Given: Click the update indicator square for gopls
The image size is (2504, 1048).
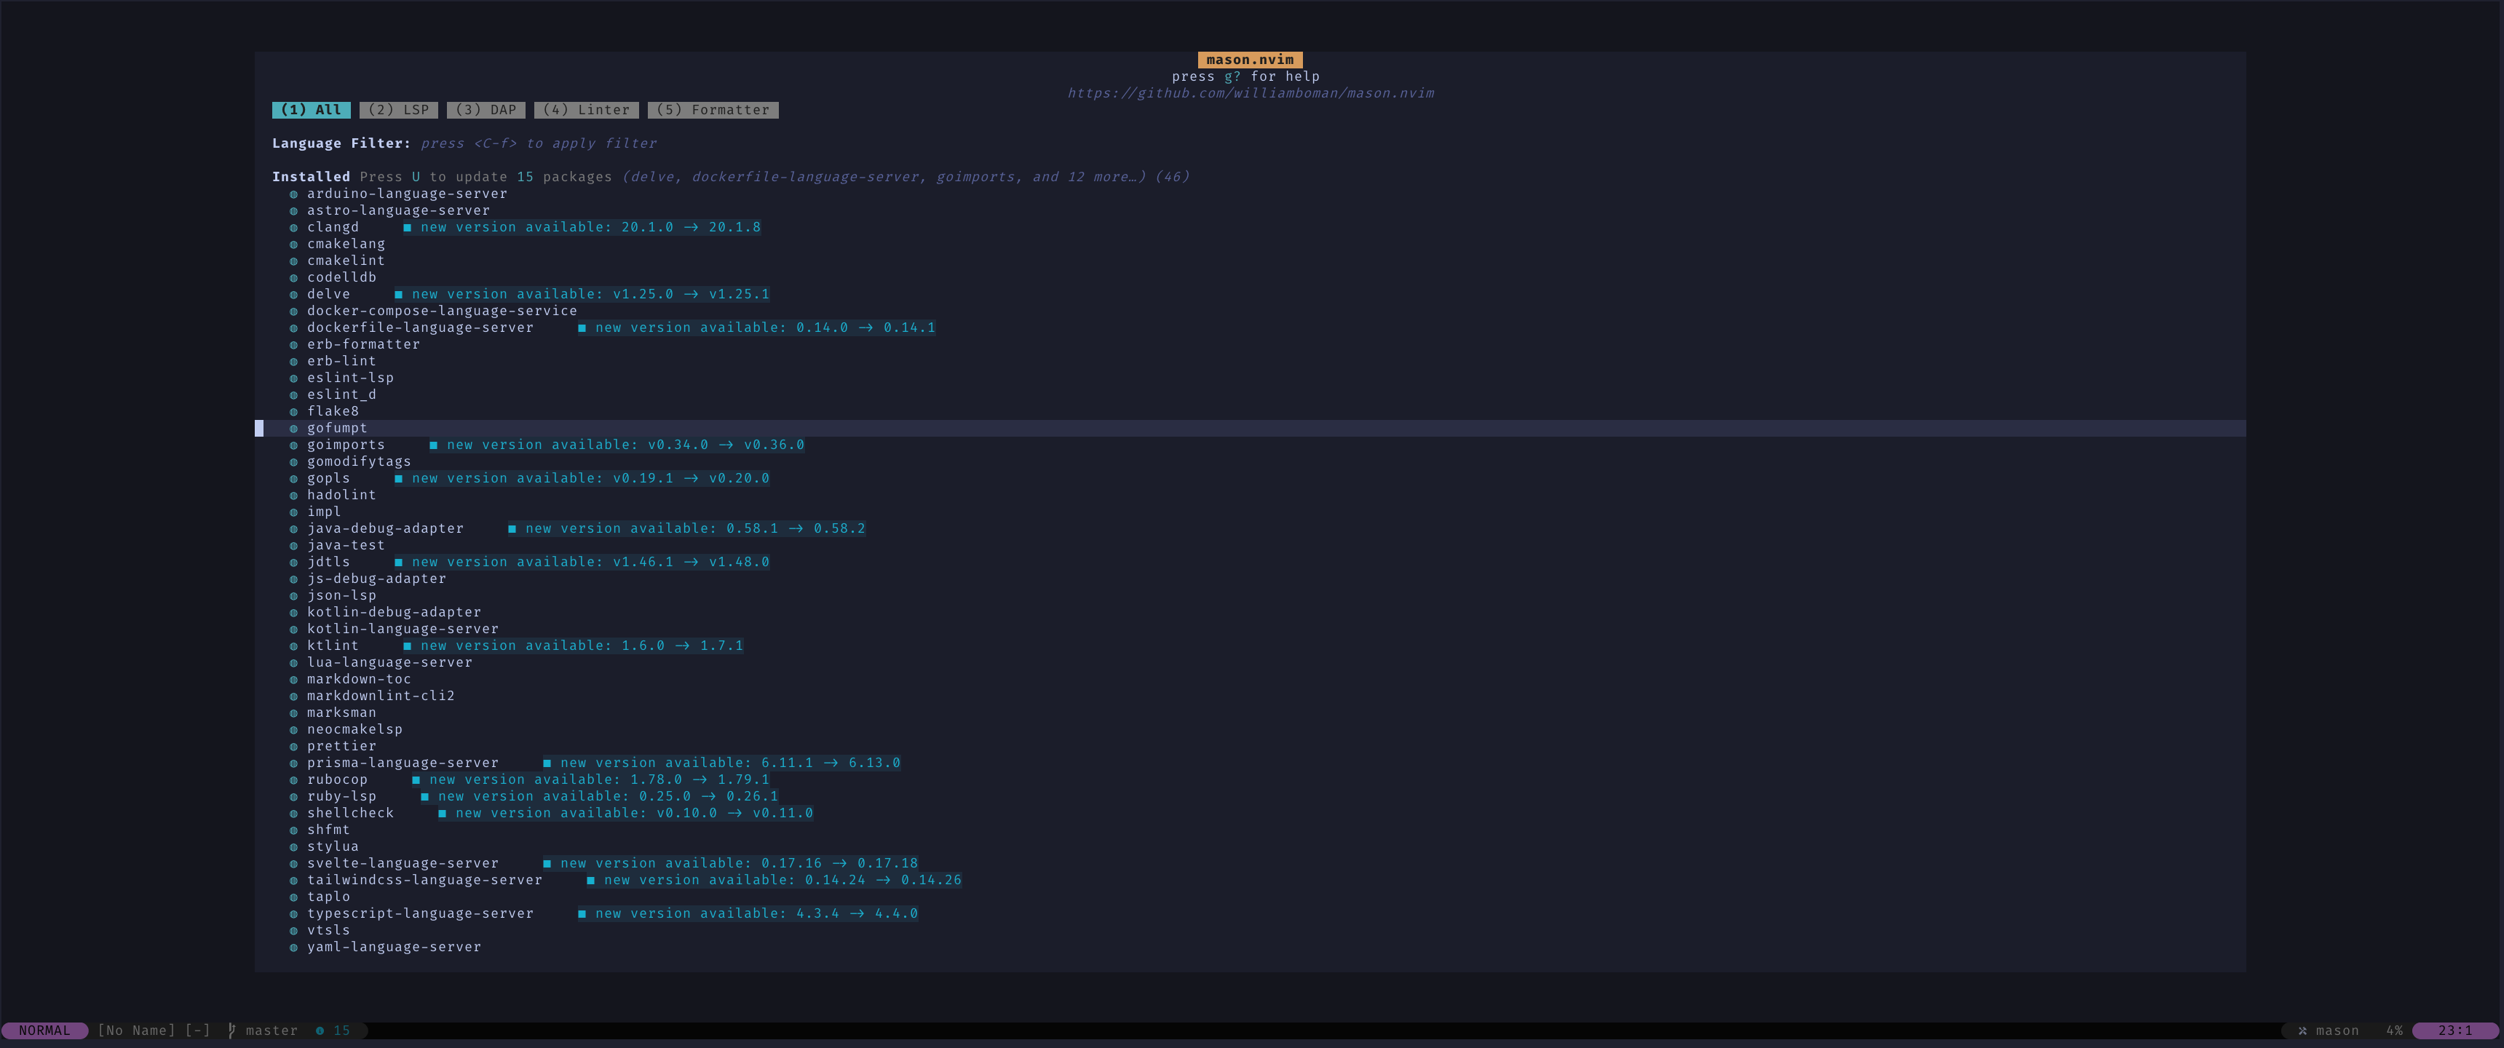Looking at the screenshot, I should (399, 478).
